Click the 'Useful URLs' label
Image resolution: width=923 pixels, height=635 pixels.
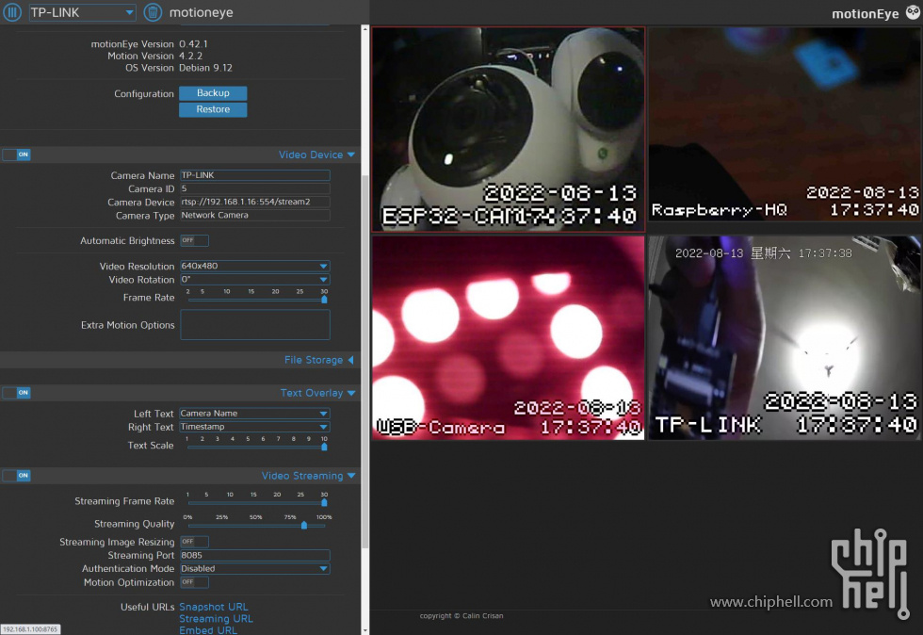click(x=147, y=607)
